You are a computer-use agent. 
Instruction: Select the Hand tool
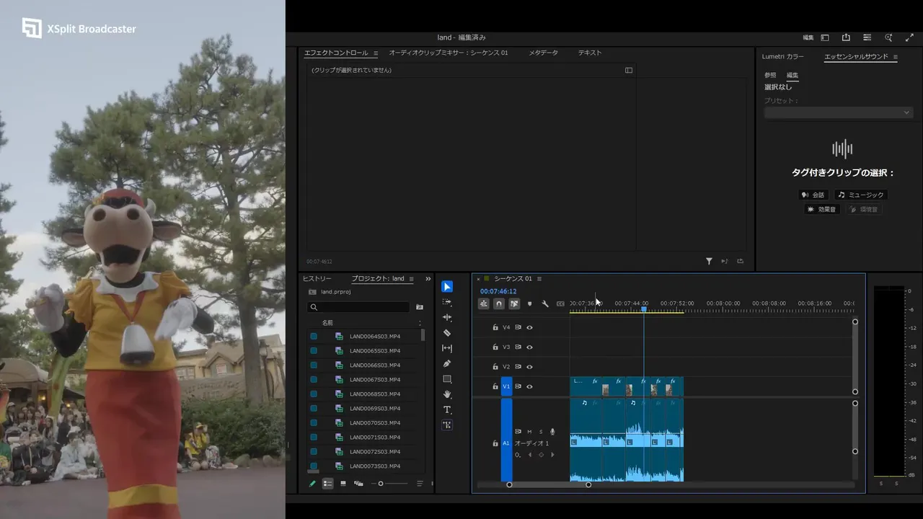coord(447,394)
